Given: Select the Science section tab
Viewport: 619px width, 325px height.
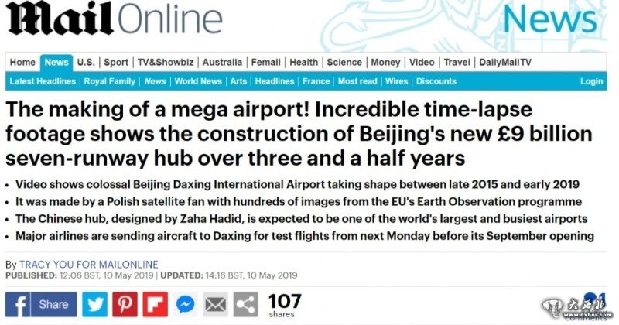Looking at the screenshot, I should coord(344,63).
